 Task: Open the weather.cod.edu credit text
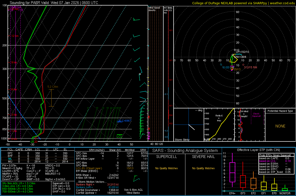coord(282,3)
